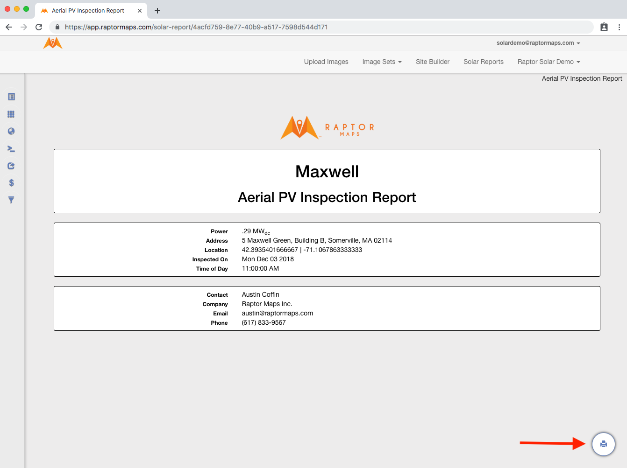627x468 pixels.
Task: Click the Time of Day label
Action: tap(212, 269)
